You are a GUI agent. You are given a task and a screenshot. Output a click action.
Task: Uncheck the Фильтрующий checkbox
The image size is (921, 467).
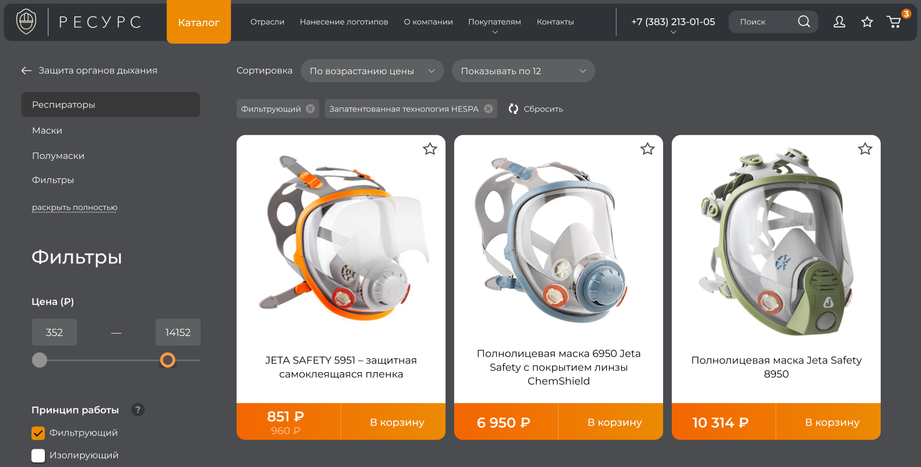[38, 433]
